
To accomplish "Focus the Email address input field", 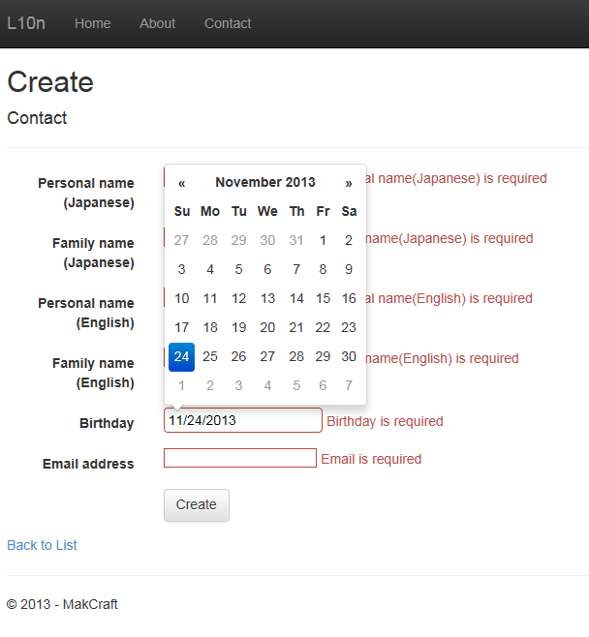I will [x=240, y=458].
